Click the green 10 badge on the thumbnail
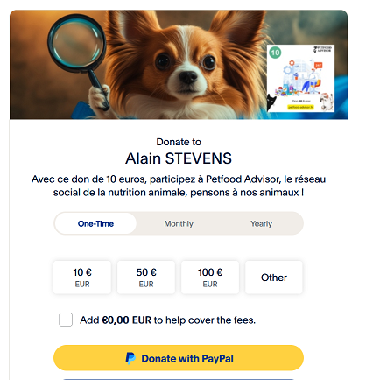 tap(275, 53)
